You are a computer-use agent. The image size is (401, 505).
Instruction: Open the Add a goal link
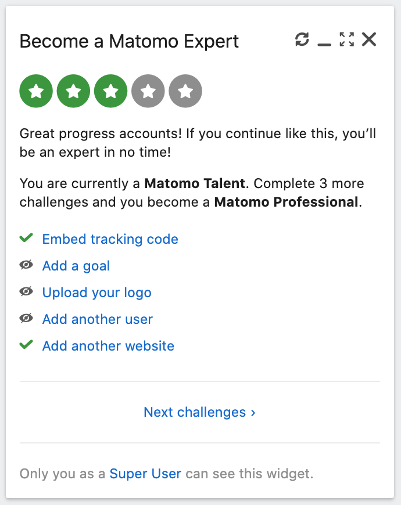pos(76,265)
